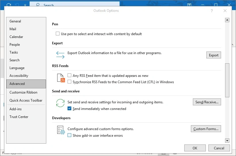The width and height of the screenshot is (236, 156).
Task: Click the Help question mark icon
Action: [x=212, y=11]
